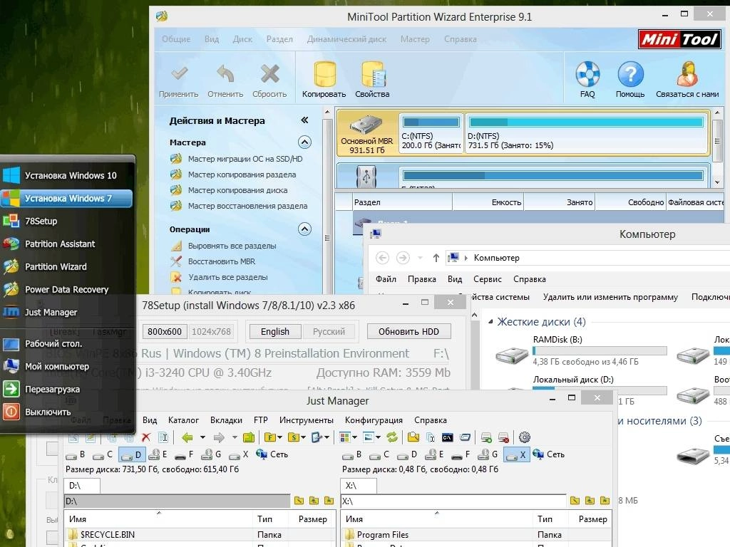This screenshot has width=730, height=547.
Task: Click the green back arrow in Just Manager
Action: [187, 437]
